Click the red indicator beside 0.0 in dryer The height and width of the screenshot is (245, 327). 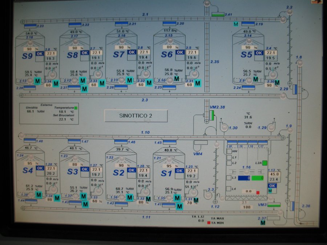[x=258, y=192]
